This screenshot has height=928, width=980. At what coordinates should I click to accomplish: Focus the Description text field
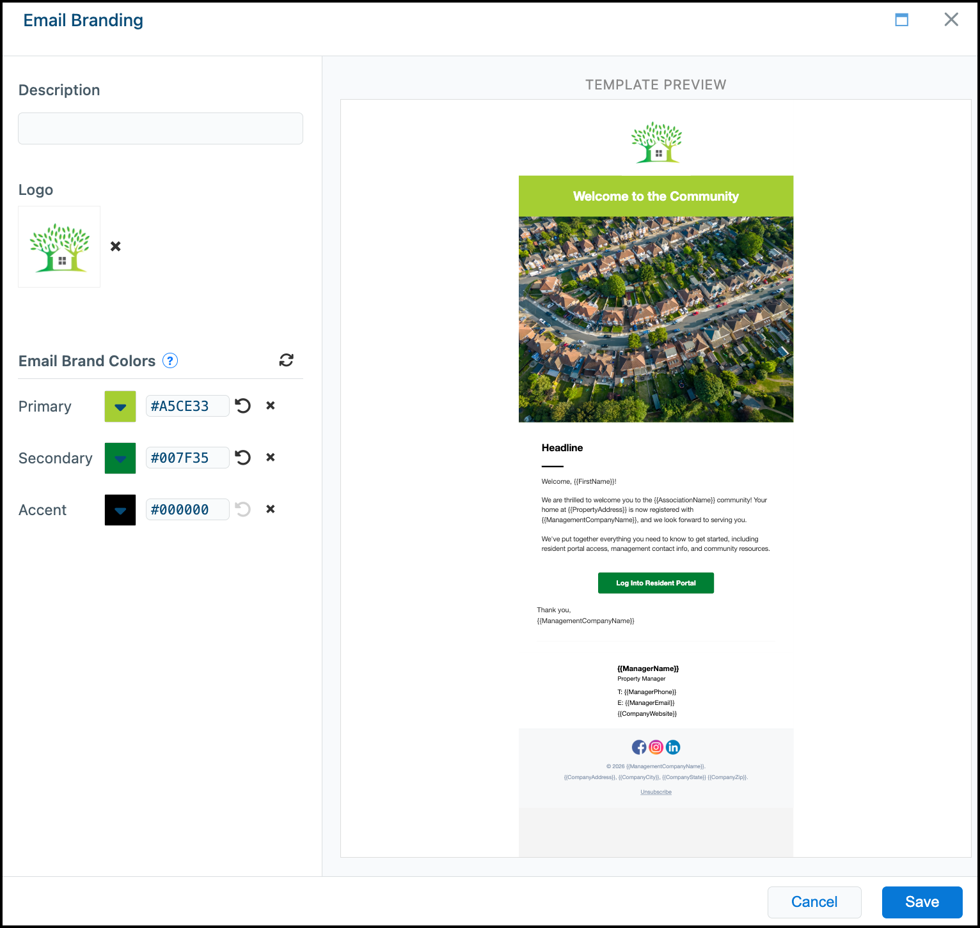click(x=161, y=128)
